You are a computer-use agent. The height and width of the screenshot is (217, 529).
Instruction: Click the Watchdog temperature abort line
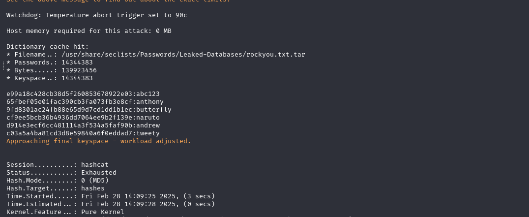coord(97,15)
